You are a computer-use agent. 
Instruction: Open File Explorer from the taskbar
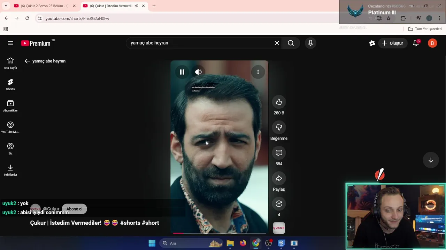tap(230, 243)
